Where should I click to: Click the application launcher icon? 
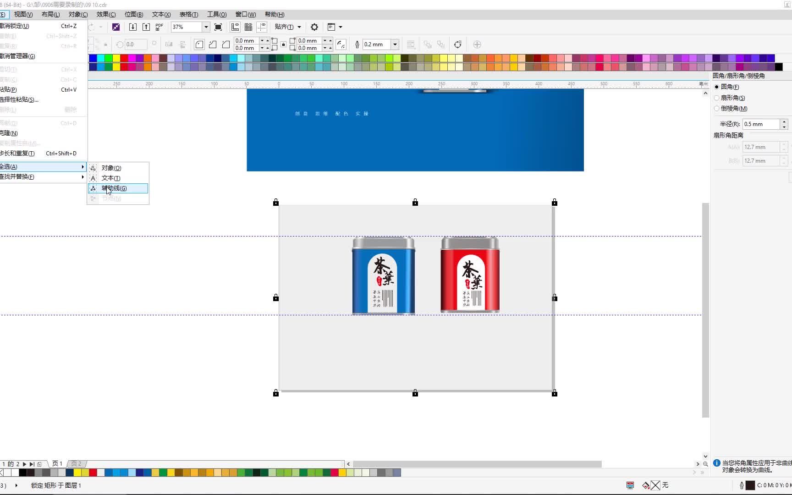click(x=331, y=27)
